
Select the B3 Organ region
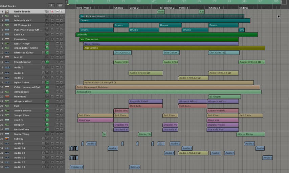(x=224, y=96)
